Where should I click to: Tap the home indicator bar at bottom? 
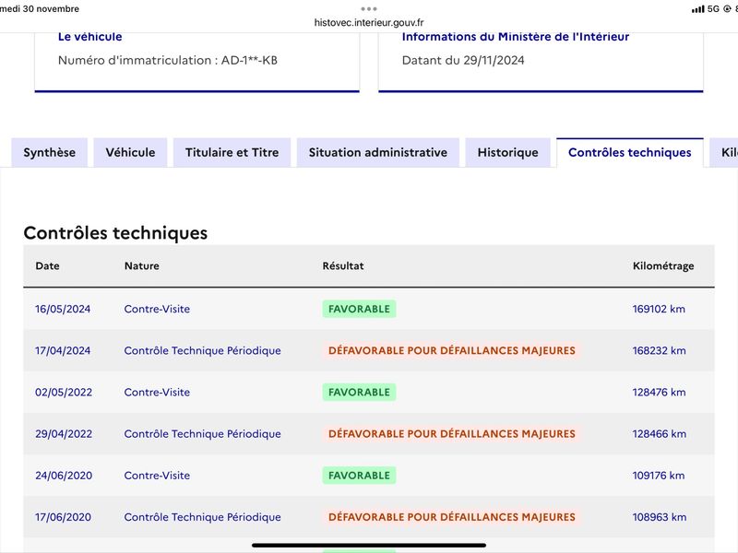pos(369,545)
